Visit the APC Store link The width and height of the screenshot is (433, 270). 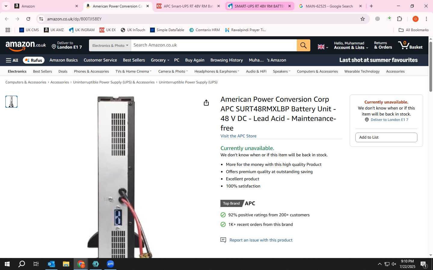[238, 136]
